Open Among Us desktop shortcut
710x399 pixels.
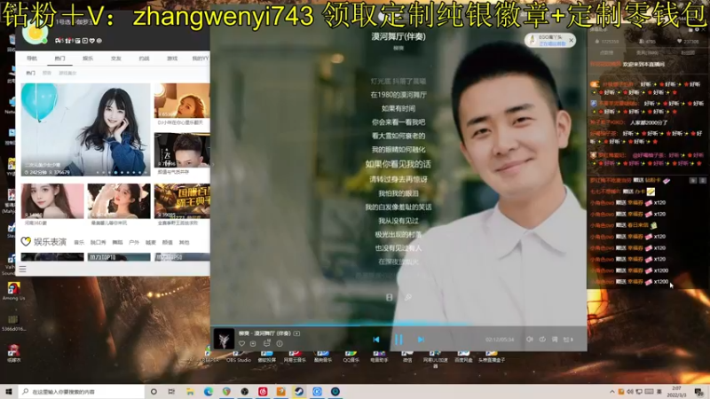click(13, 291)
